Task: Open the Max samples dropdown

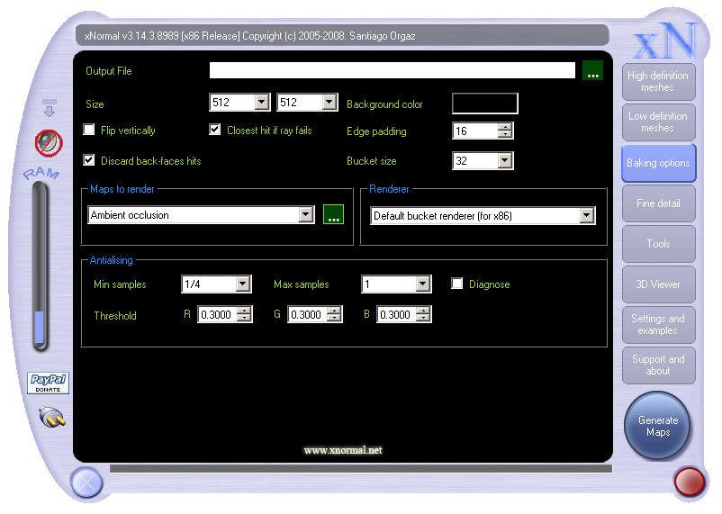Action: [422, 284]
